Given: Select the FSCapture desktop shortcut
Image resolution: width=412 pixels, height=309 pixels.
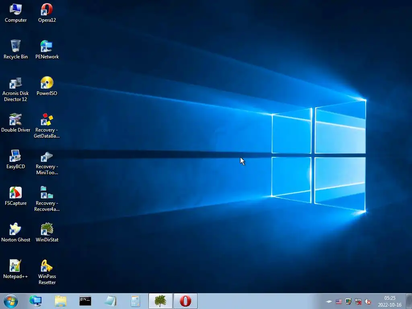Looking at the screenshot, I should [x=16, y=196].
